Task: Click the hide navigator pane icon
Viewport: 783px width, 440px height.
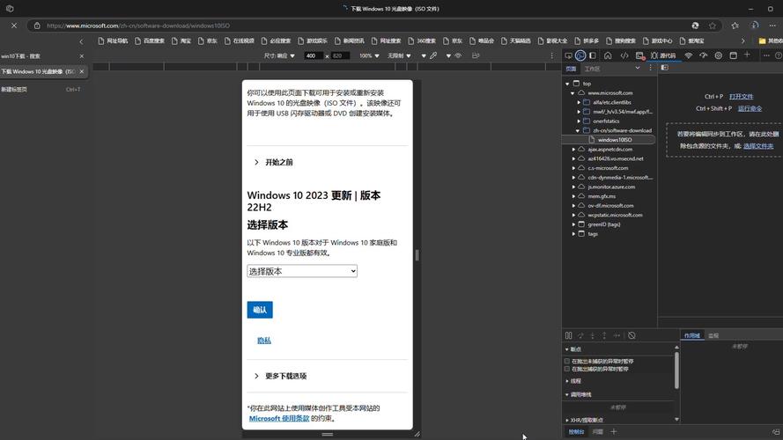Action: pyautogui.click(x=665, y=68)
